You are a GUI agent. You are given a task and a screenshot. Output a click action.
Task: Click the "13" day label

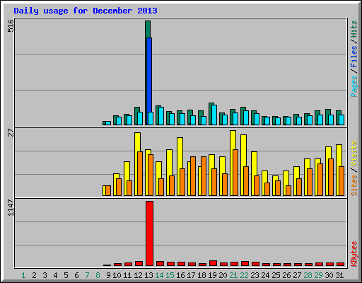coord(148,275)
